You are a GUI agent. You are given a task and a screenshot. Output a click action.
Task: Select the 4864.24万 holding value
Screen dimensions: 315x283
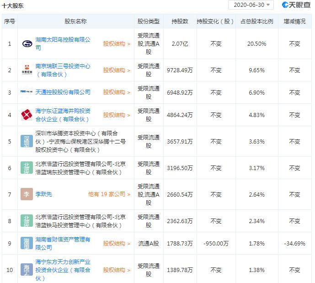click(x=180, y=115)
